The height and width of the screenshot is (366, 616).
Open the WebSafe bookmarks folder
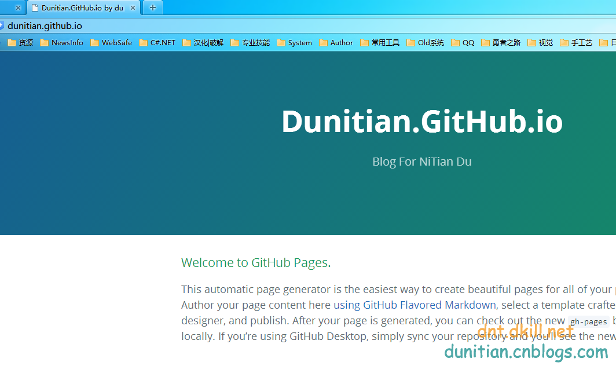(111, 42)
